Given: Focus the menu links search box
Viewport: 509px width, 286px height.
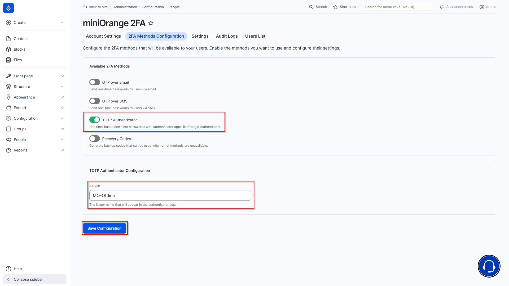Looking at the screenshot, I should [397, 7].
